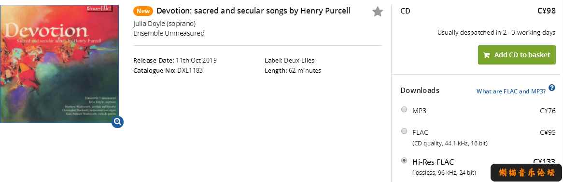Click catalogue number DXL1183
This screenshot has height=182, width=563.
click(x=190, y=70)
